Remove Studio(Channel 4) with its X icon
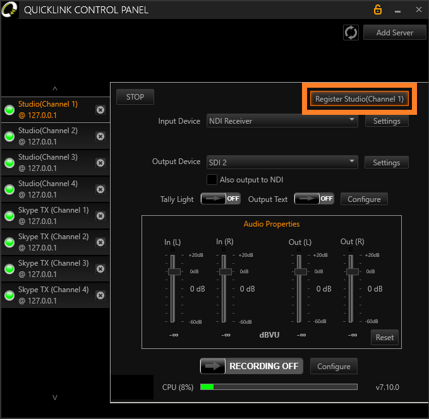 [100, 189]
